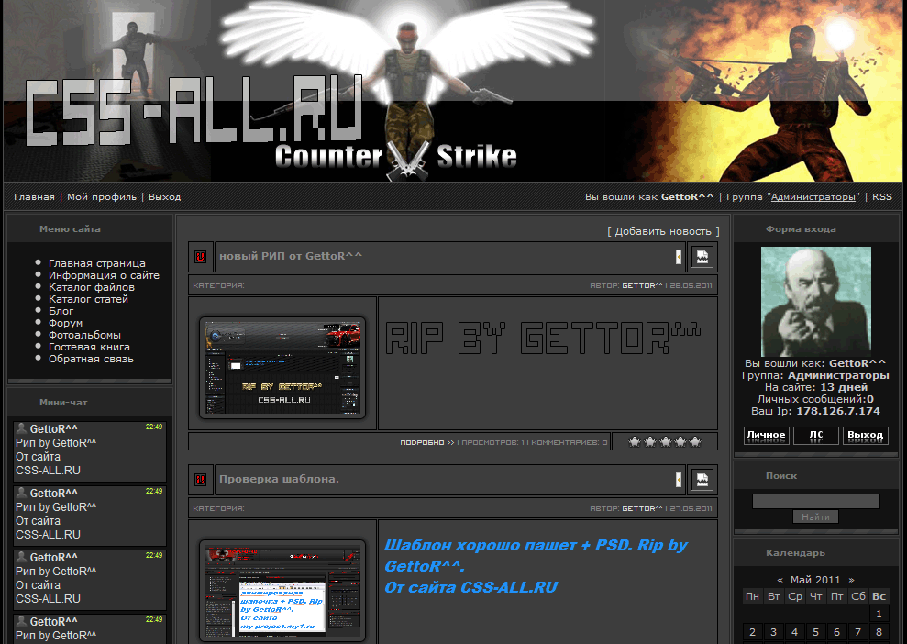Open Каталог файлов from the site menu
Screen dimensions: 907x644
(x=92, y=287)
